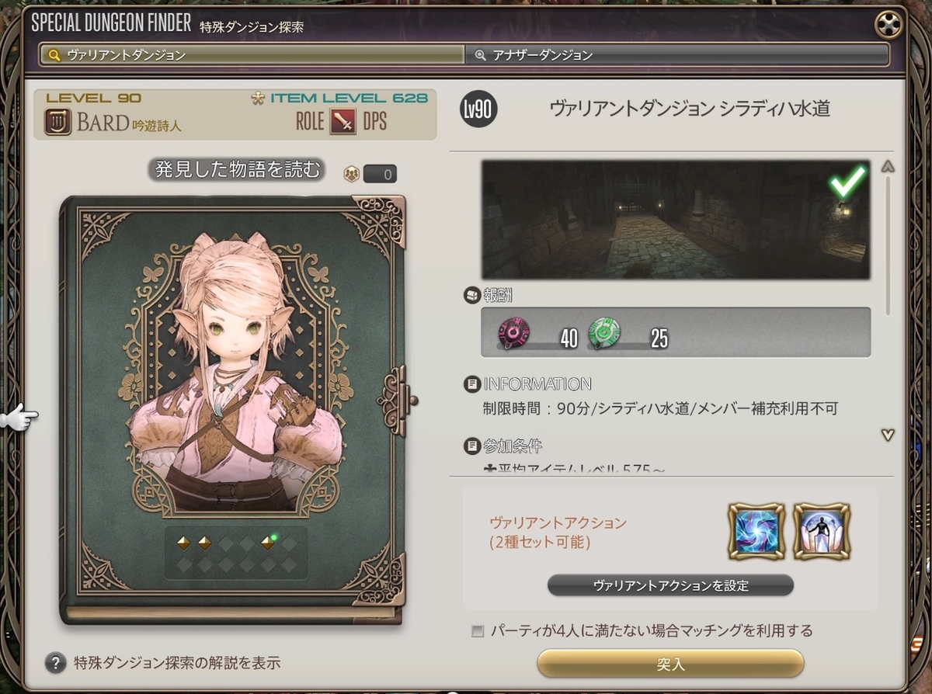Click the DPS role sword icon

(x=343, y=121)
